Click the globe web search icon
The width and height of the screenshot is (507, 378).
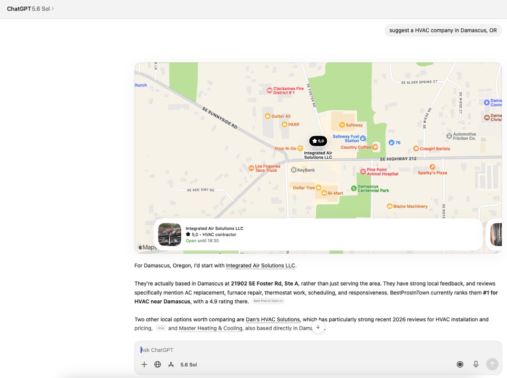[x=158, y=364]
